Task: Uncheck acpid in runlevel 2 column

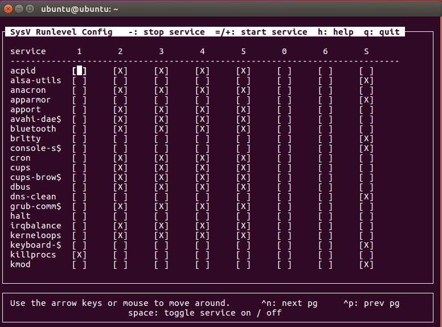Action: click(120, 71)
